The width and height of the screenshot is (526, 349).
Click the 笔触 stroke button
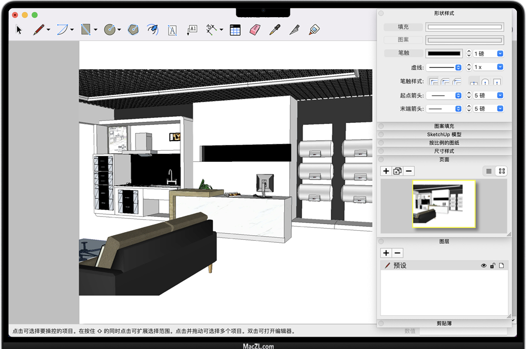point(403,53)
